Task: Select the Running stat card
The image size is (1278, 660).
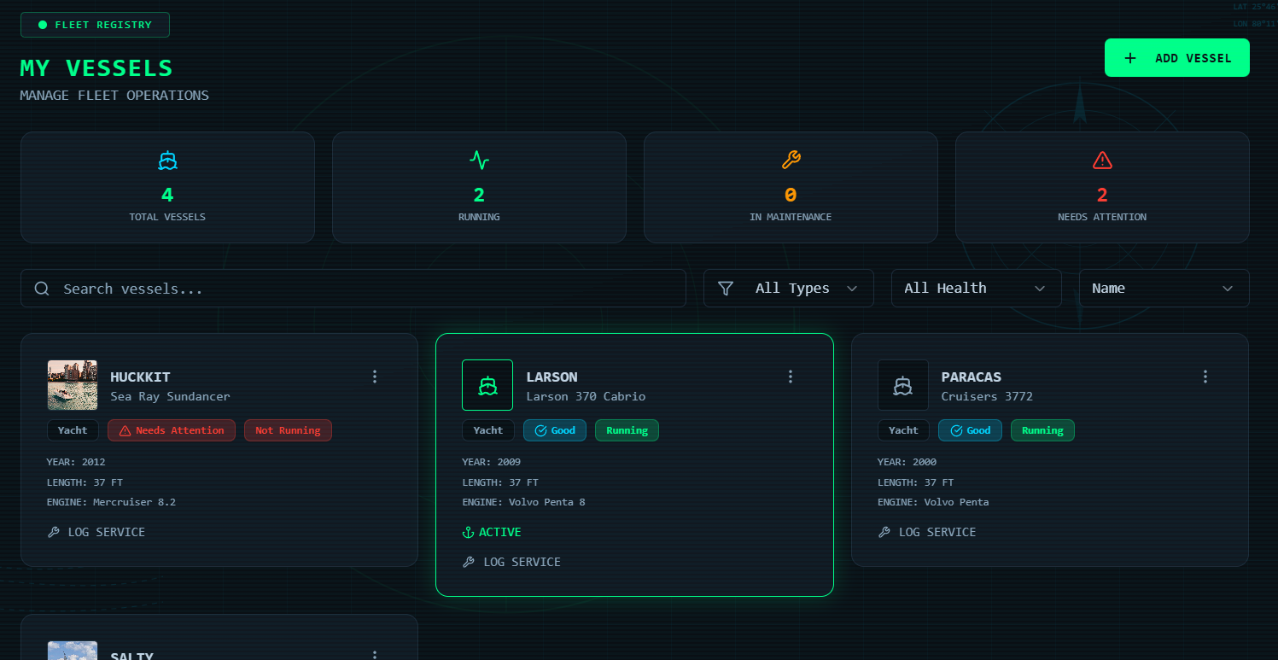Action: (x=479, y=187)
